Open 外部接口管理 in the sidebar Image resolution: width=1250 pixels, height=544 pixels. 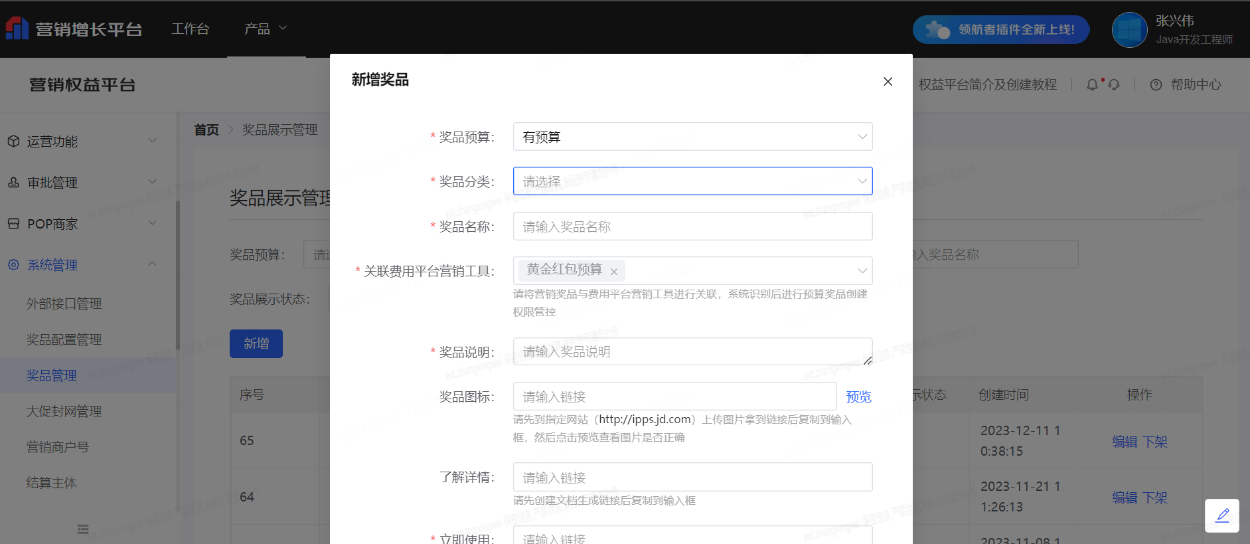pyautogui.click(x=64, y=304)
